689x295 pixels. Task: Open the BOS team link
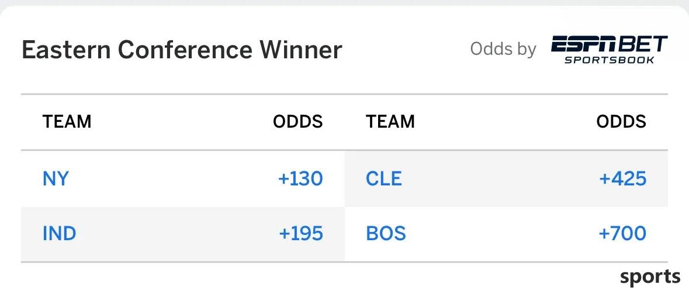[386, 233]
